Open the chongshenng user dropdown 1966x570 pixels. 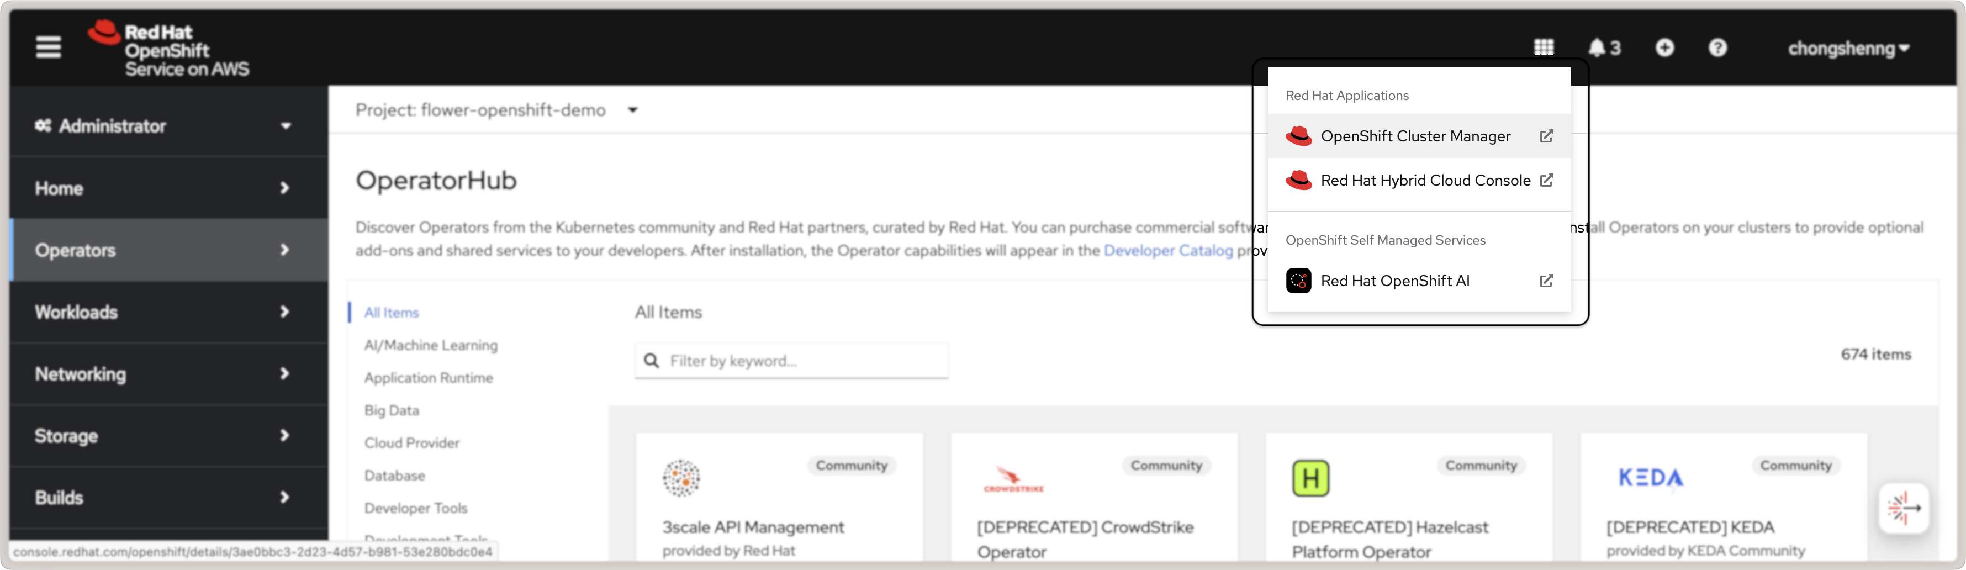click(1848, 49)
